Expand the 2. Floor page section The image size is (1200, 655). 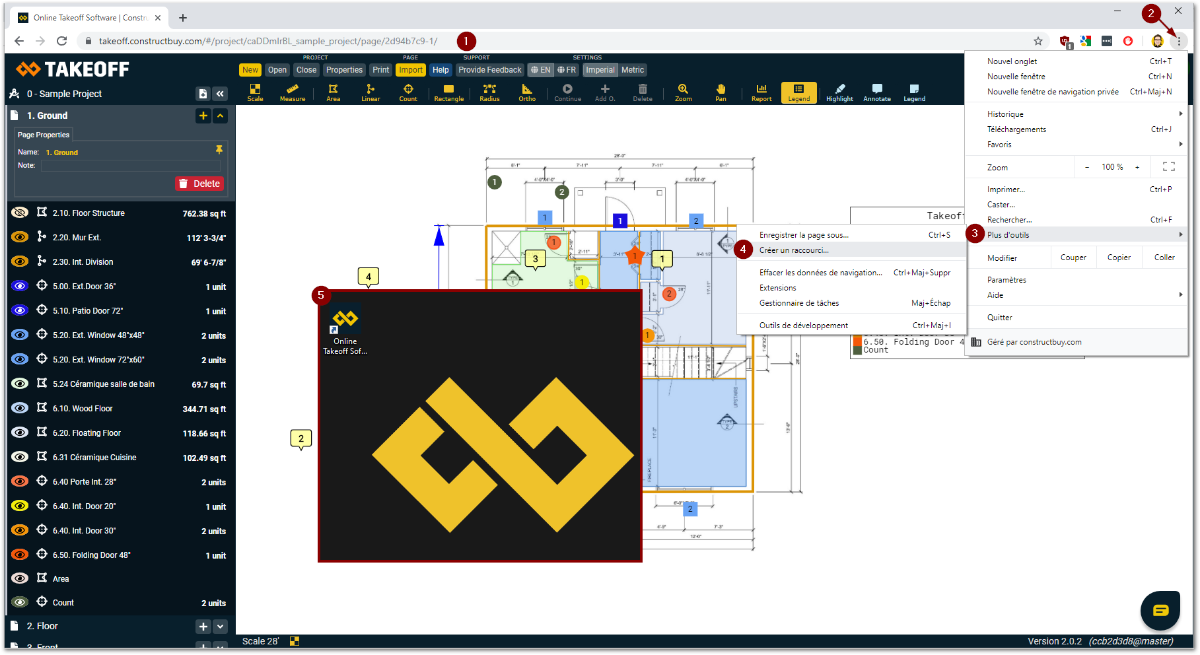(x=221, y=626)
